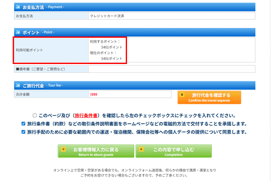Uncheck the 個人データの提供 consent checkbox

[x=24, y=132]
